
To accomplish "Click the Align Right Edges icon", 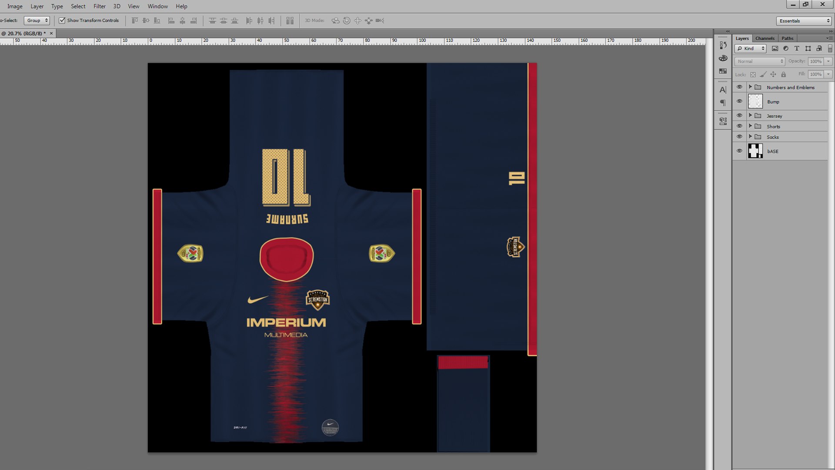I will pos(194,20).
